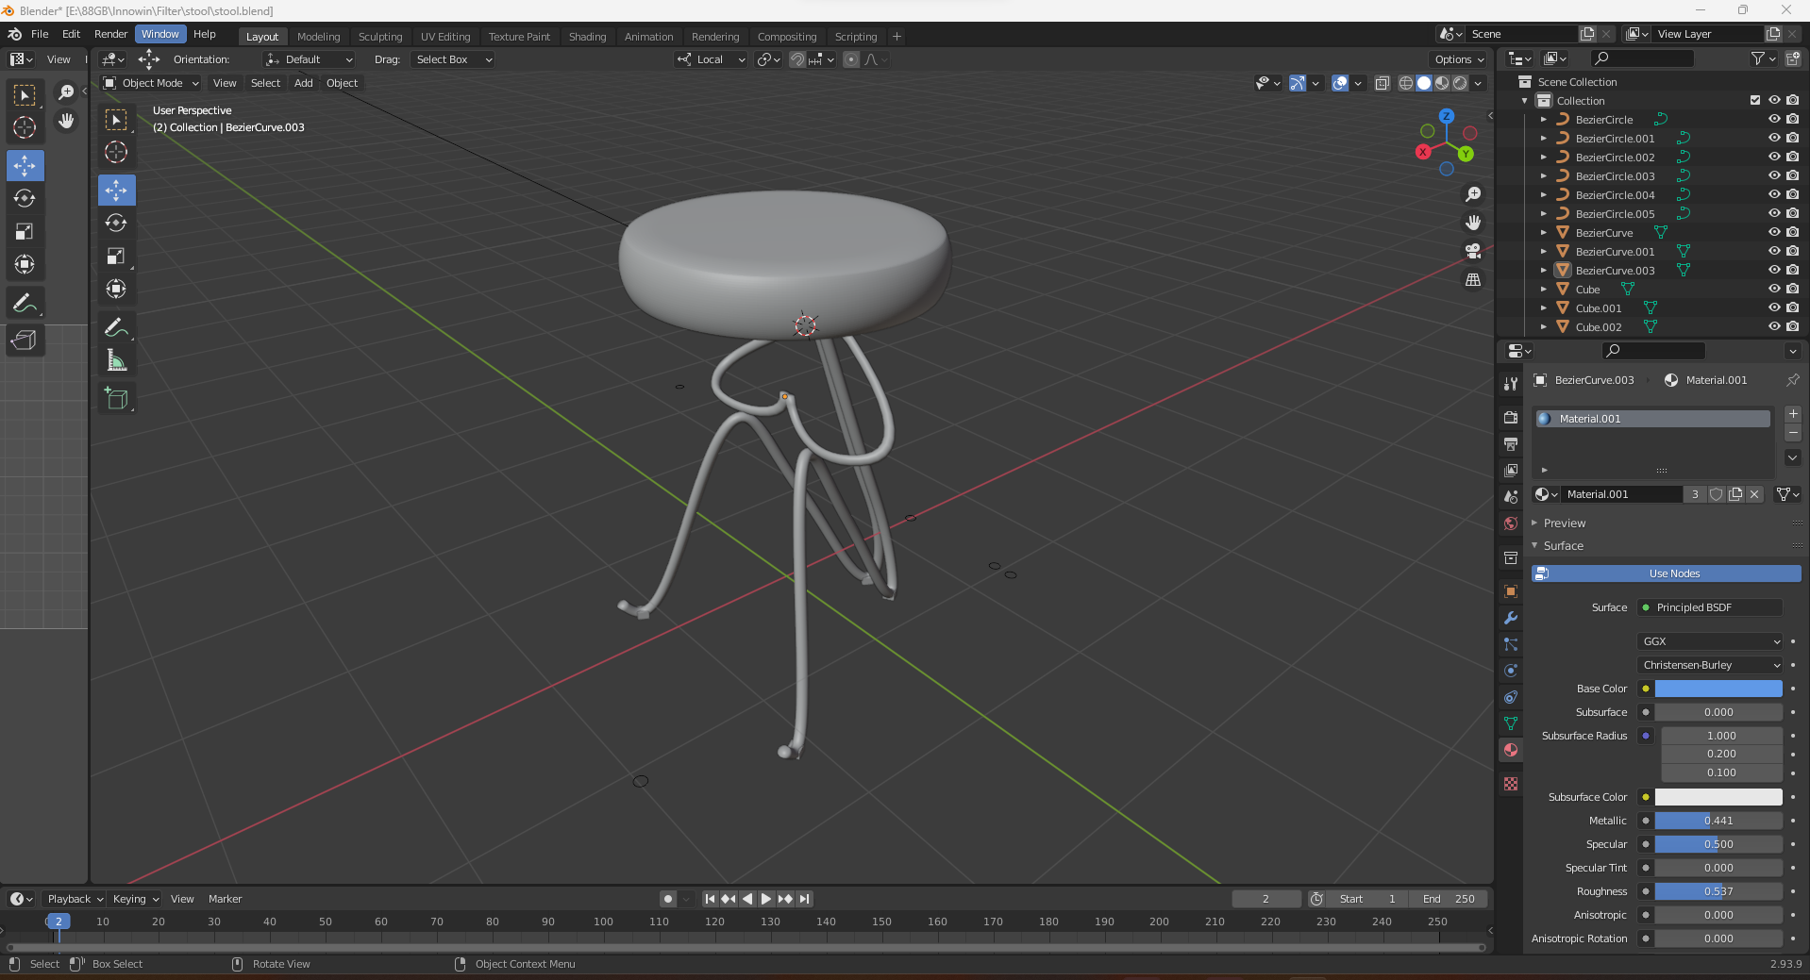Click the Use Nodes button
Screen dimensions: 1810x980
point(1667,573)
